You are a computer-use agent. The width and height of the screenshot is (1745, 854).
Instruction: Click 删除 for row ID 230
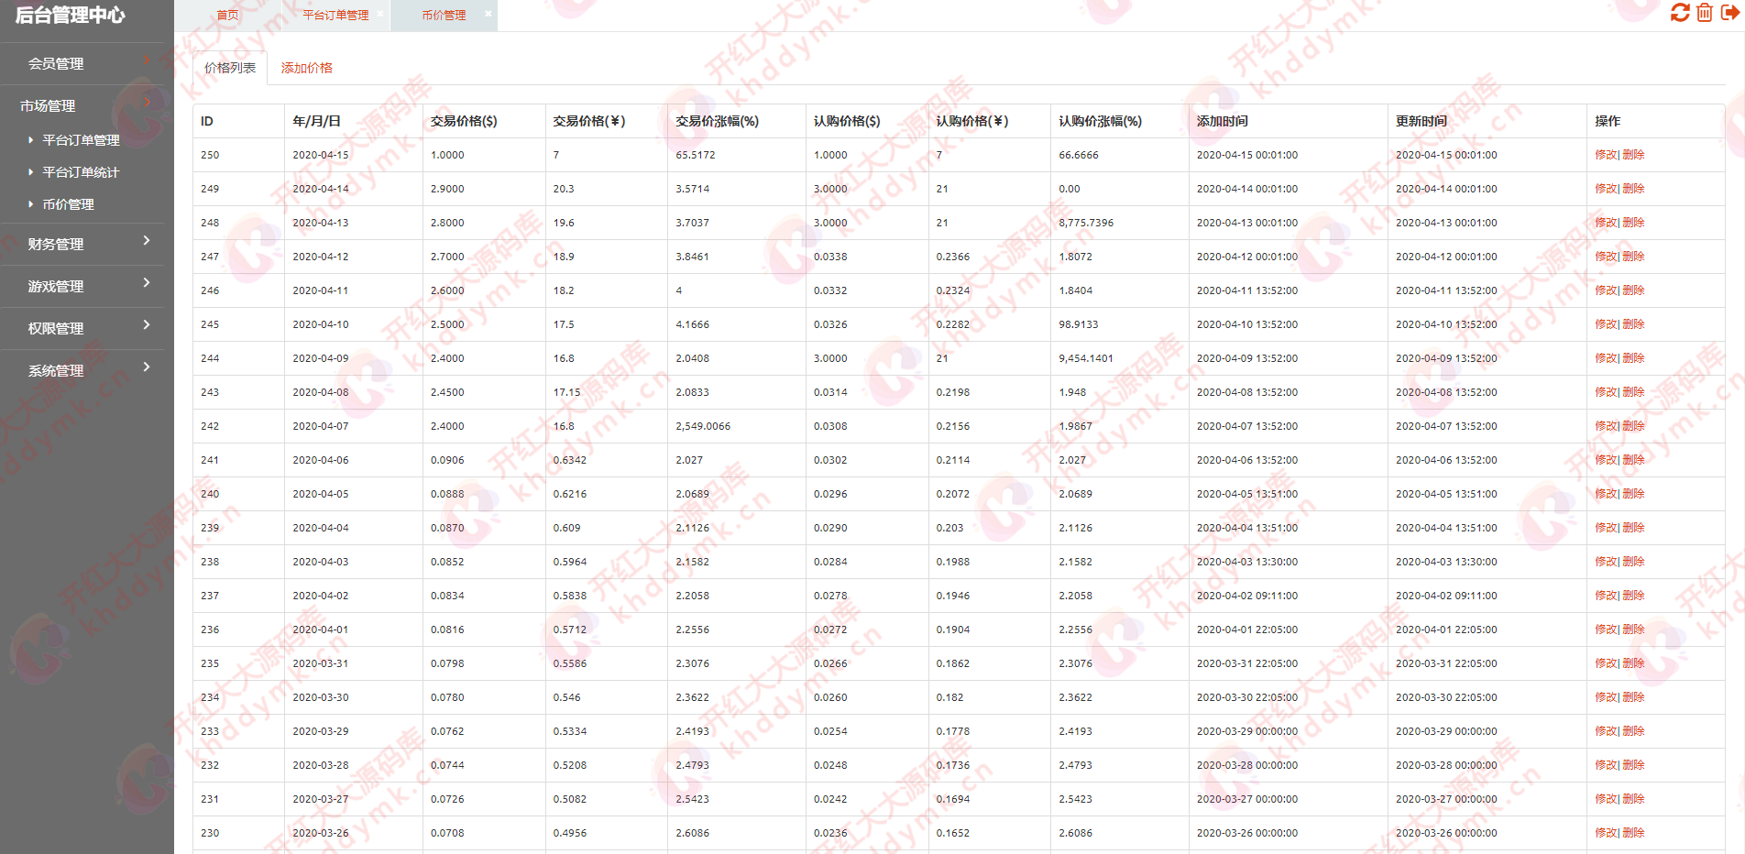click(1633, 833)
